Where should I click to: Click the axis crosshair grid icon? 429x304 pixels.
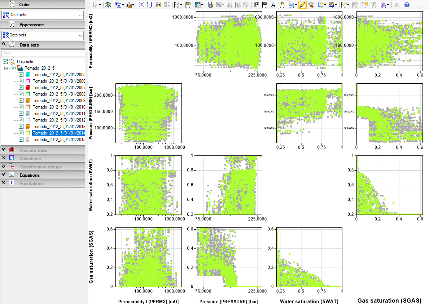150,5
